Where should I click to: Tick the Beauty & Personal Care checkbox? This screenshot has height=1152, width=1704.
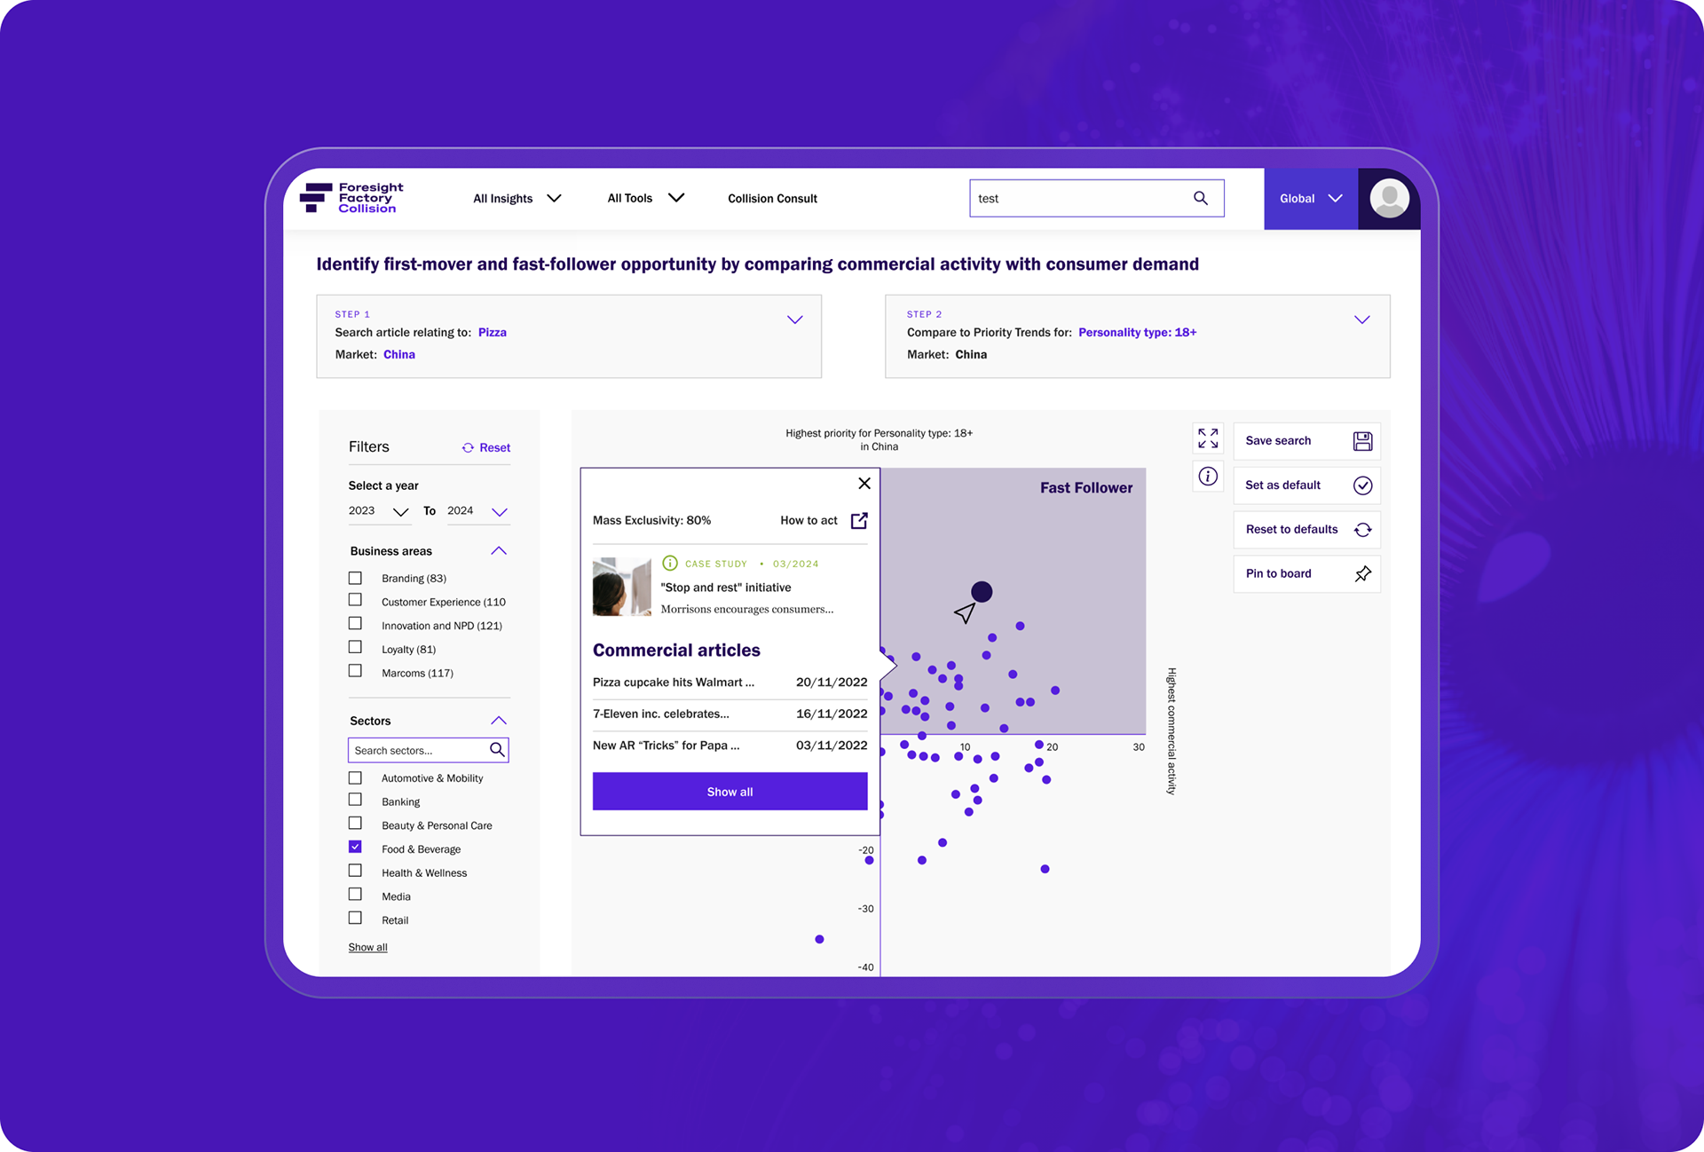(355, 824)
